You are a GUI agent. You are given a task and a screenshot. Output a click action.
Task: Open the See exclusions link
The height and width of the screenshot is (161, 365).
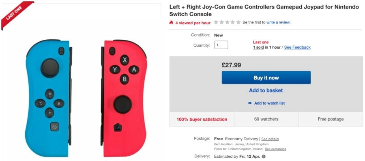[276, 149]
